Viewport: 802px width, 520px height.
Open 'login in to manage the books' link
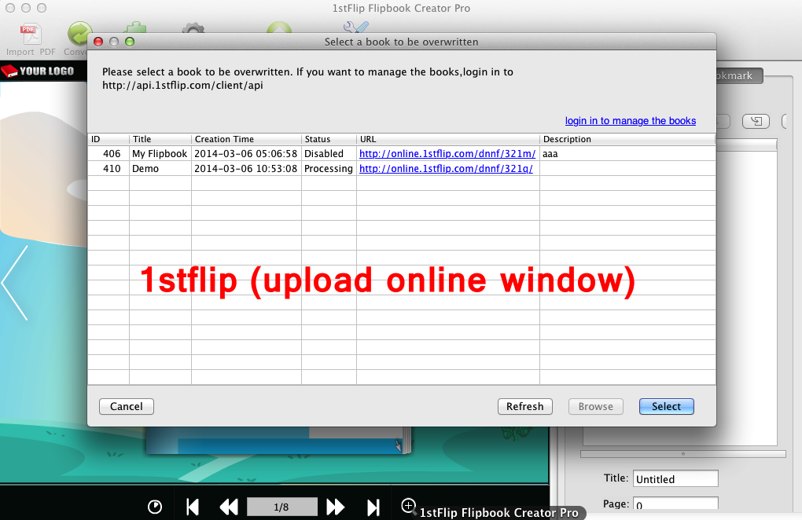(x=630, y=121)
